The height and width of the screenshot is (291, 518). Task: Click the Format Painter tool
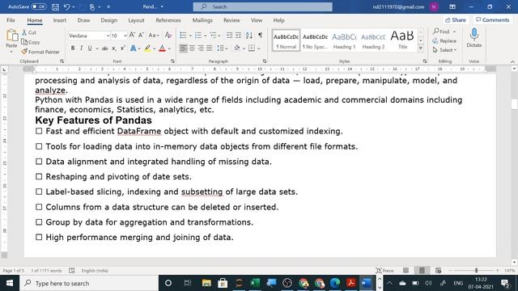40,52
